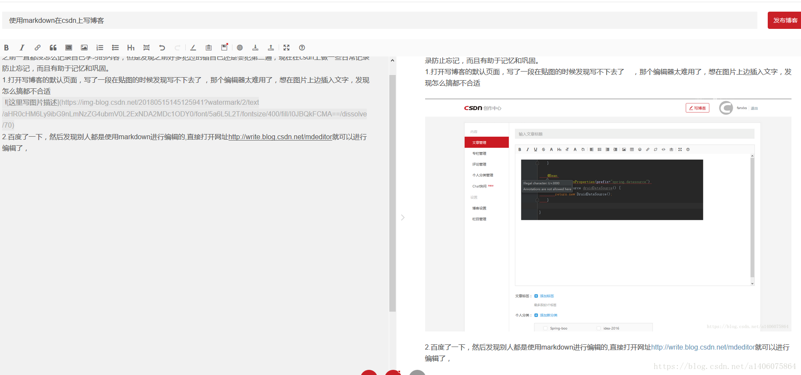
Task: Create a numbered list
Action: pos(100,48)
